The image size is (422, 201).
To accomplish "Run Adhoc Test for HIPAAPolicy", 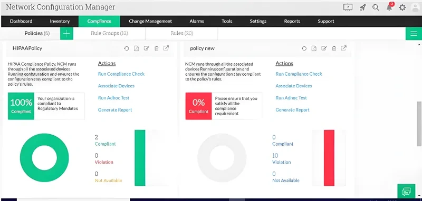I will [113, 98].
